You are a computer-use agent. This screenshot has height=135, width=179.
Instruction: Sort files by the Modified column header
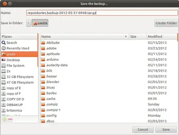coord(162,36)
